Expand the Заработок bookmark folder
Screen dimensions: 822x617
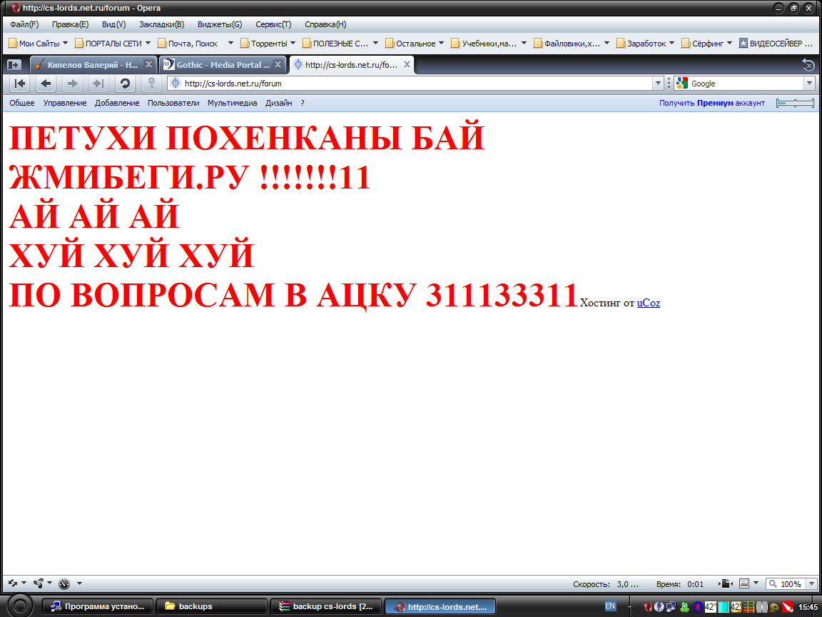[x=646, y=44]
